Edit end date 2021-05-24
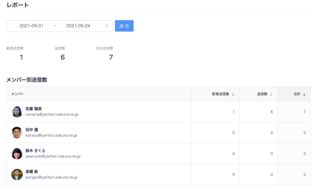The image size is (314, 188). pyautogui.click(x=78, y=26)
